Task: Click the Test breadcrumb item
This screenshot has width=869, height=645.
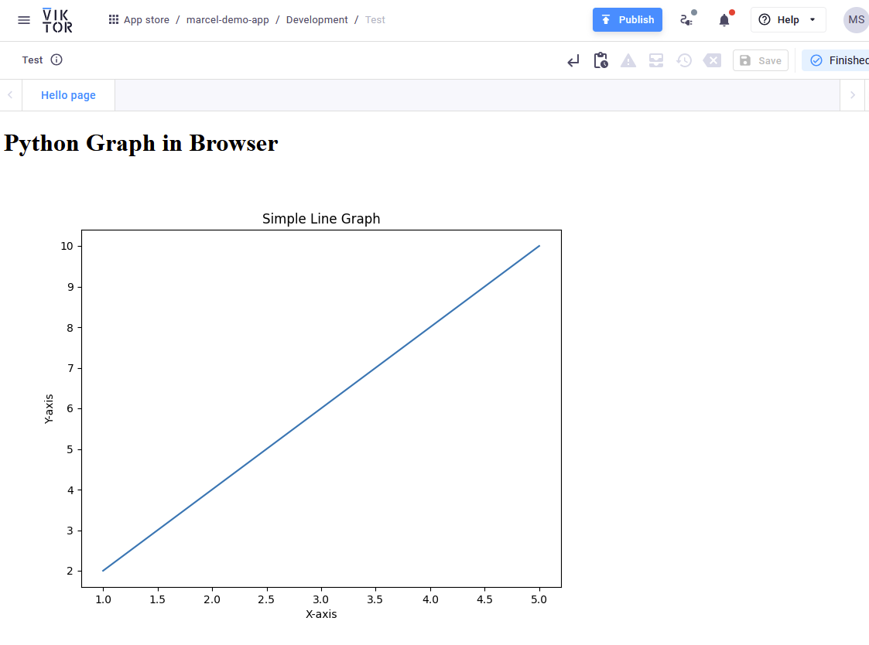Action: click(x=375, y=20)
